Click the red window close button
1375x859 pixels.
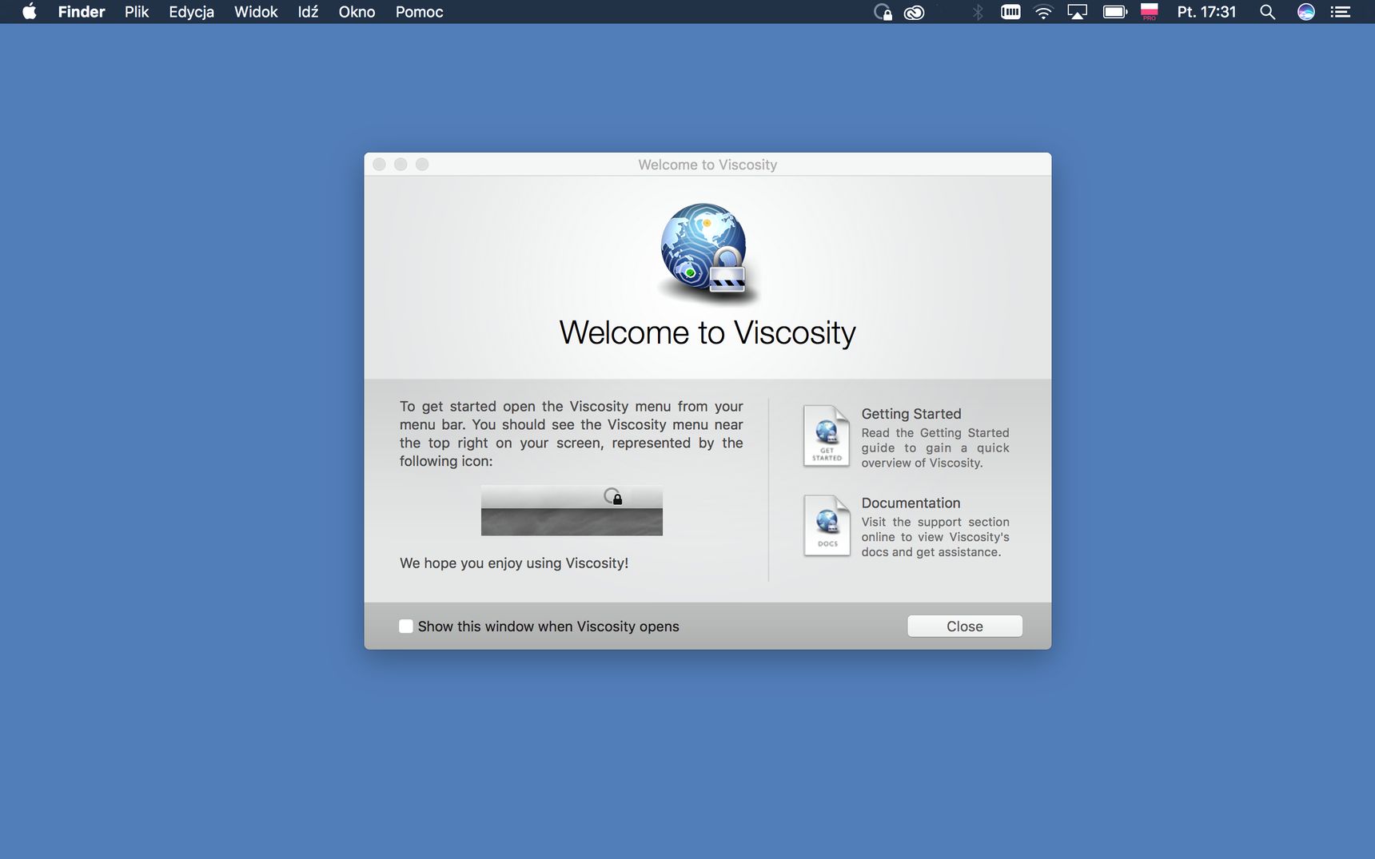(x=380, y=165)
